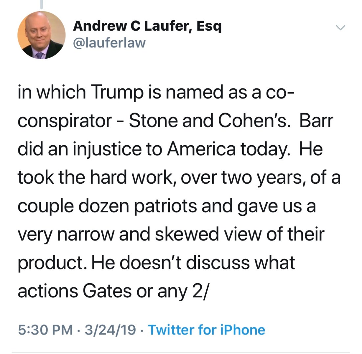Open the Andrew C Laufer, Esq profile name
Image resolution: width=362 pixels, height=354 pixels.
147,26
